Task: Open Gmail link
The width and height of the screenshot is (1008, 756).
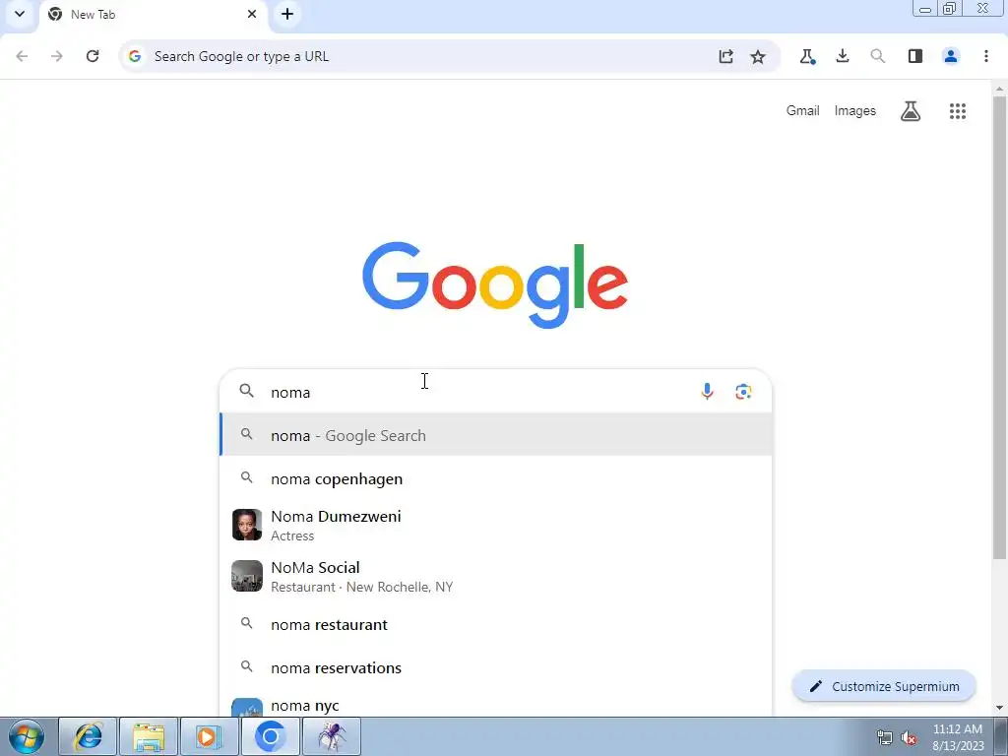Action: (x=803, y=110)
